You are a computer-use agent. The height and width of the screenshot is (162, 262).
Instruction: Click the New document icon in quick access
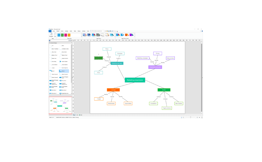106,31
